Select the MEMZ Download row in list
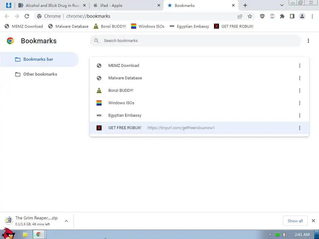The height and width of the screenshot is (239, 319). [199, 66]
